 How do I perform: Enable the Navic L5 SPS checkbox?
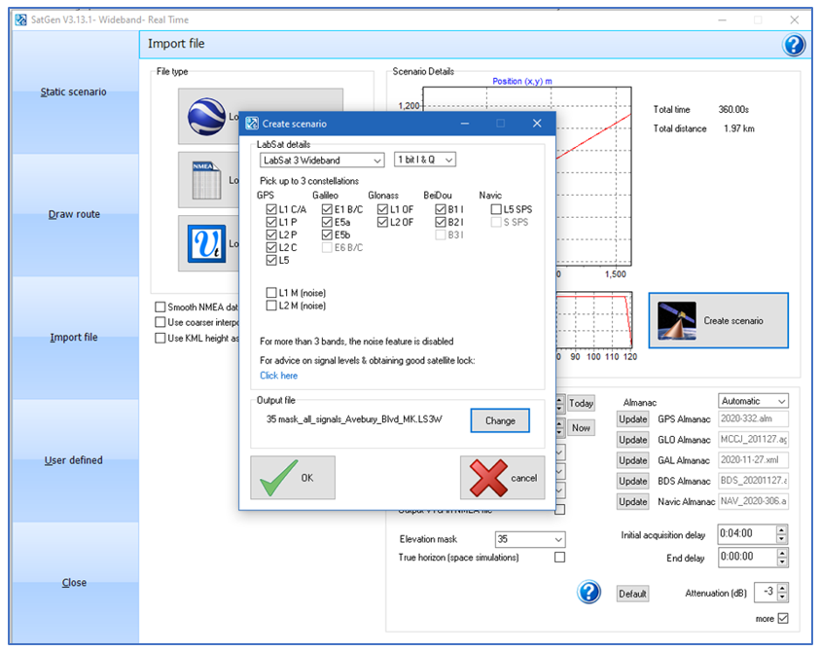point(496,209)
